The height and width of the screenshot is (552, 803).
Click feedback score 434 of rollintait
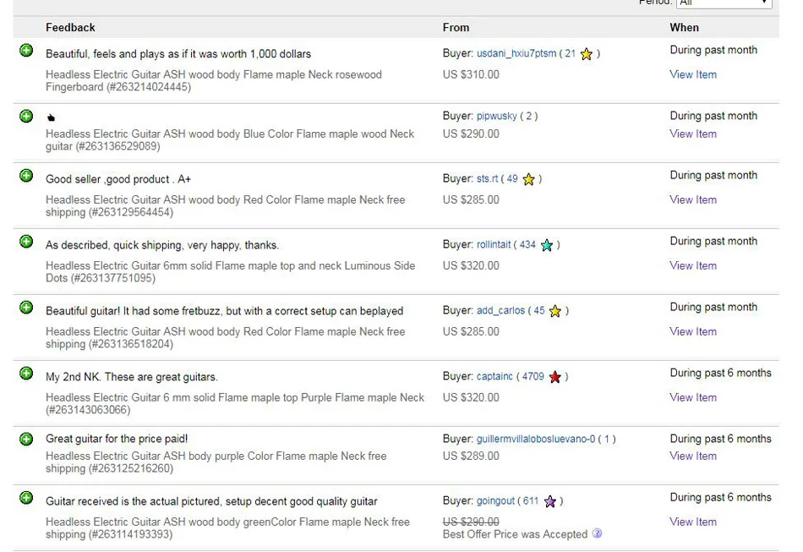click(x=527, y=245)
